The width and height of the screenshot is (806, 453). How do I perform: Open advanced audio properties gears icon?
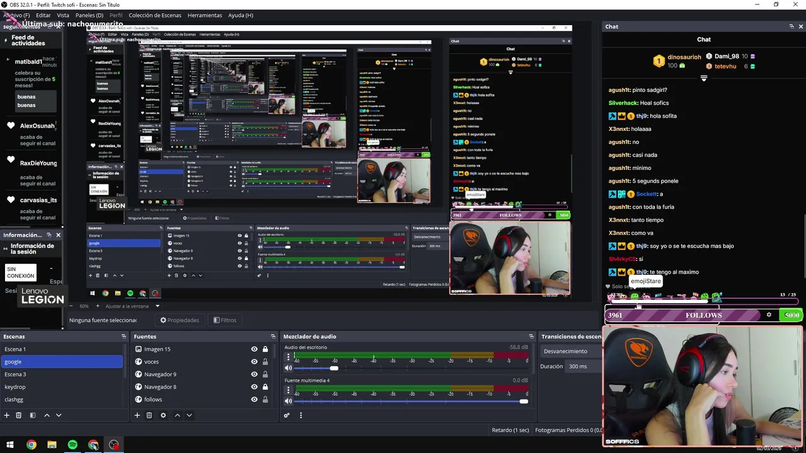(287, 415)
